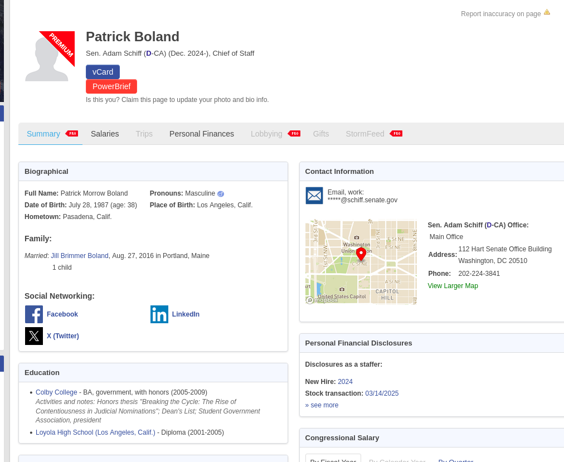Click the Washington, DC 20510 address line

tap(493, 261)
